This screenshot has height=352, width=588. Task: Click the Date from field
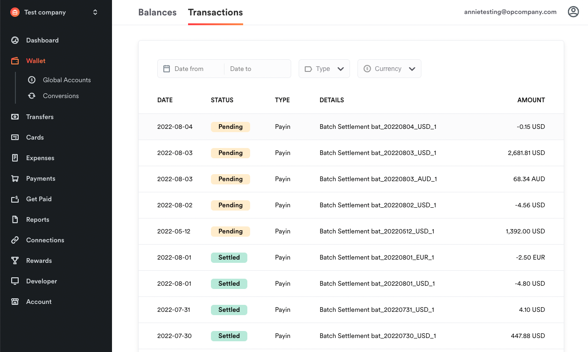click(191, 69)
